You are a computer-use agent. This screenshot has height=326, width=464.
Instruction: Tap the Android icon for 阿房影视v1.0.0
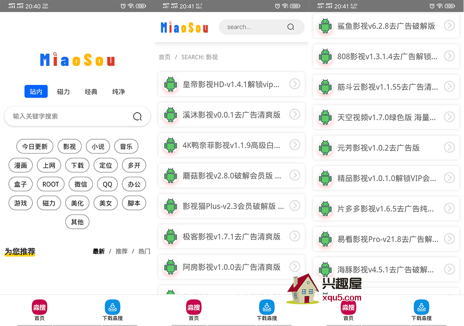[171, 267]
